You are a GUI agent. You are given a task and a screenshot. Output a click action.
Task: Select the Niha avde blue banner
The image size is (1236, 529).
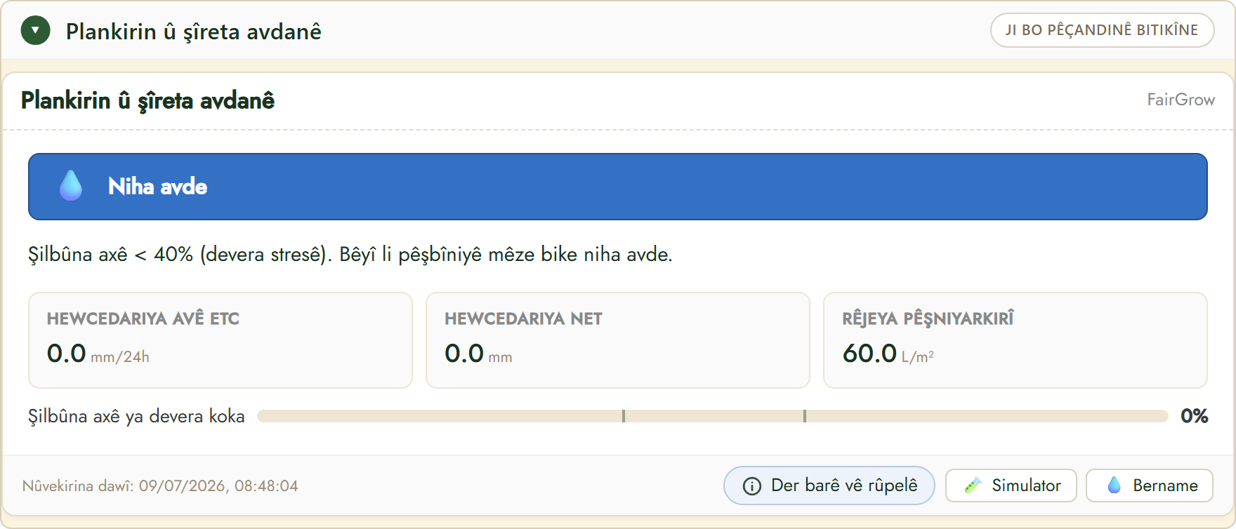(617, 187)
